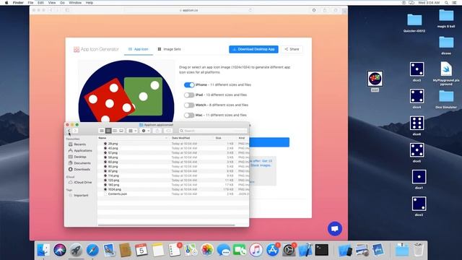Open the Finder share toolbar button
This screenshot has height=260, width=462.
click(157, 131)
